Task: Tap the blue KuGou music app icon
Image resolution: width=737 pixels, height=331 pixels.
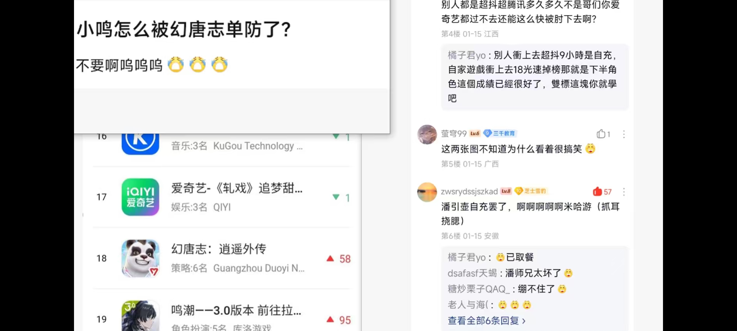Action: coord(140,144)
